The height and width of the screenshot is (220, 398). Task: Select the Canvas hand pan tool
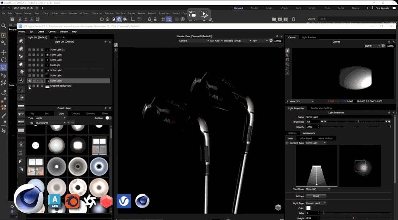pos(288,60)
